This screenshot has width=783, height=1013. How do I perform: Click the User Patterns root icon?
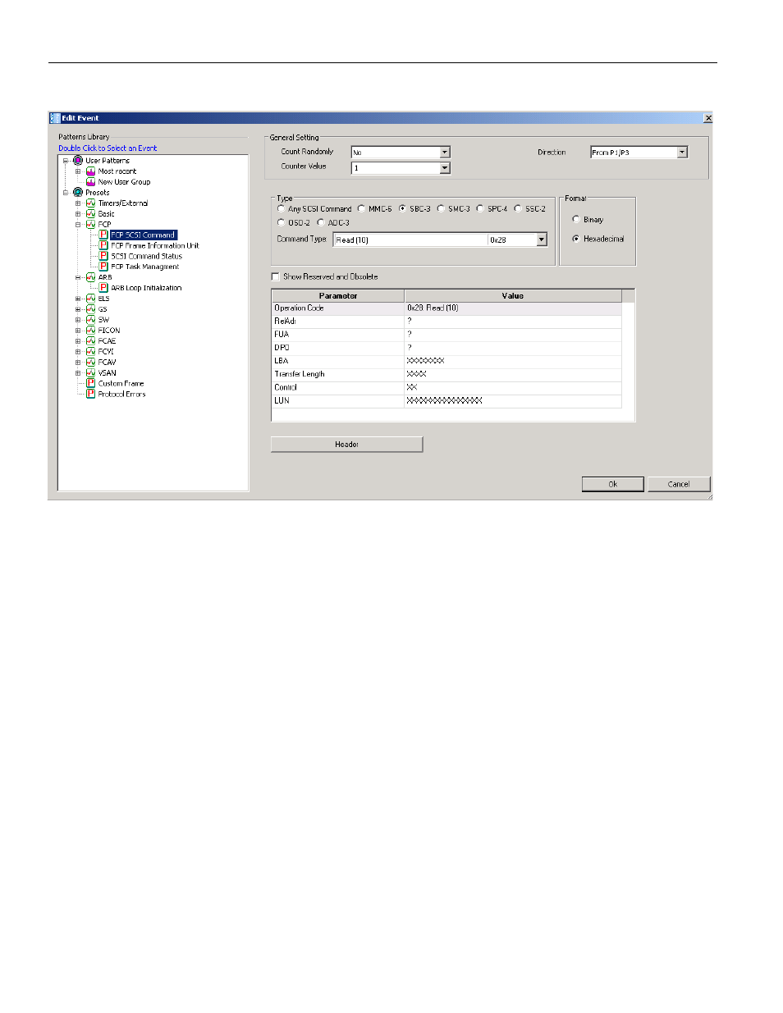pos(78,161)
